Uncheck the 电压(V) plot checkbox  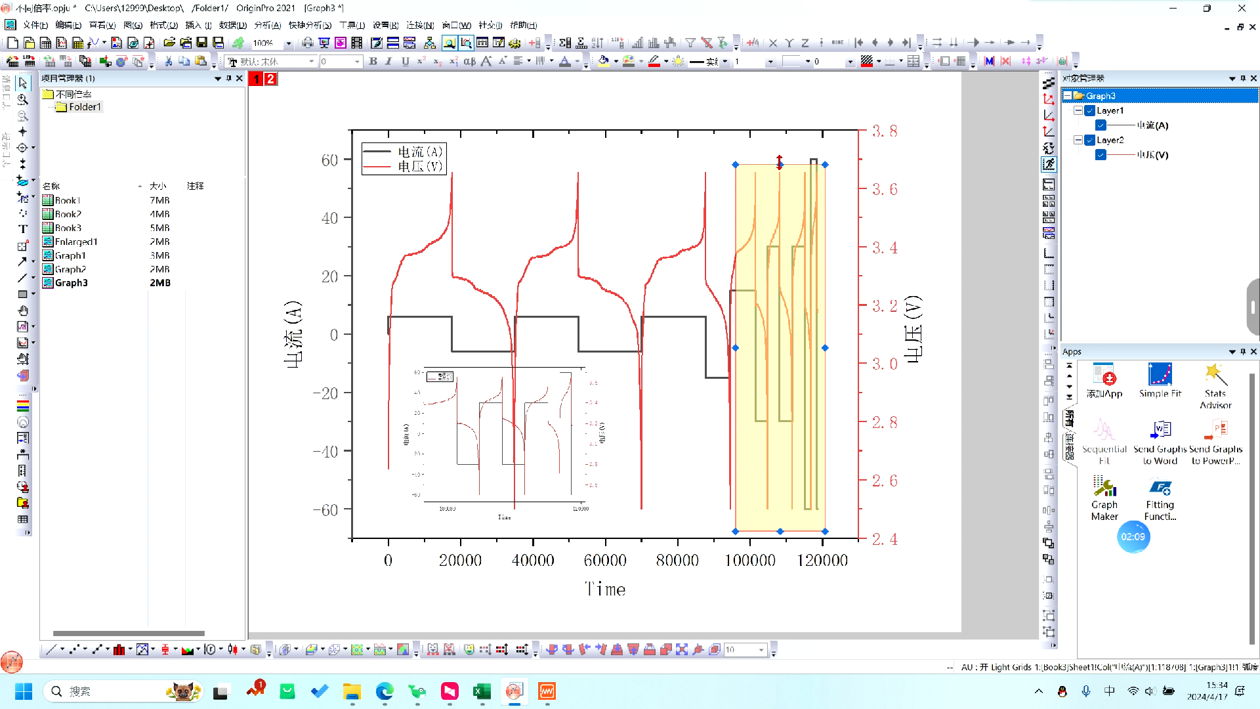click(x=1101, y=155)
